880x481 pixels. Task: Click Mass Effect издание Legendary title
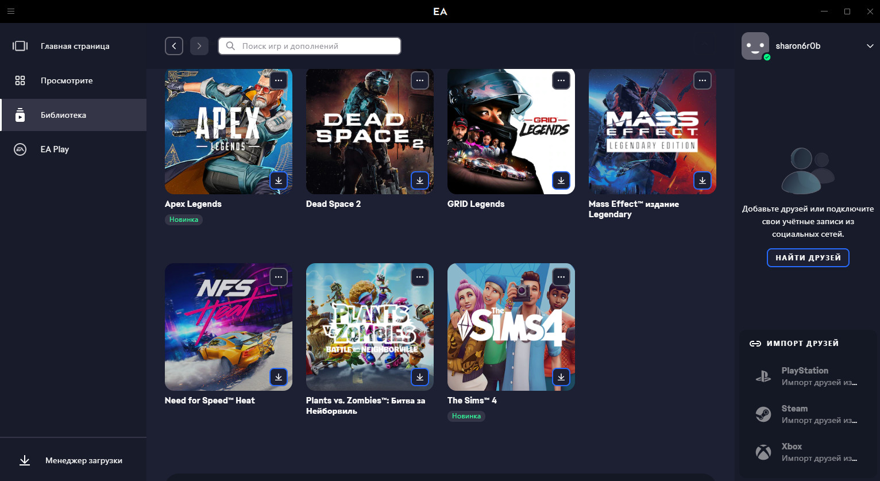[x=634, y=209]
